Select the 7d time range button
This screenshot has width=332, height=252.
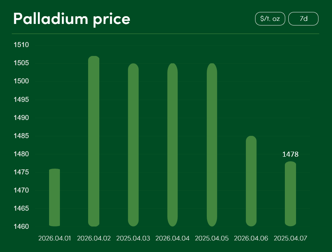click(303, 19)
